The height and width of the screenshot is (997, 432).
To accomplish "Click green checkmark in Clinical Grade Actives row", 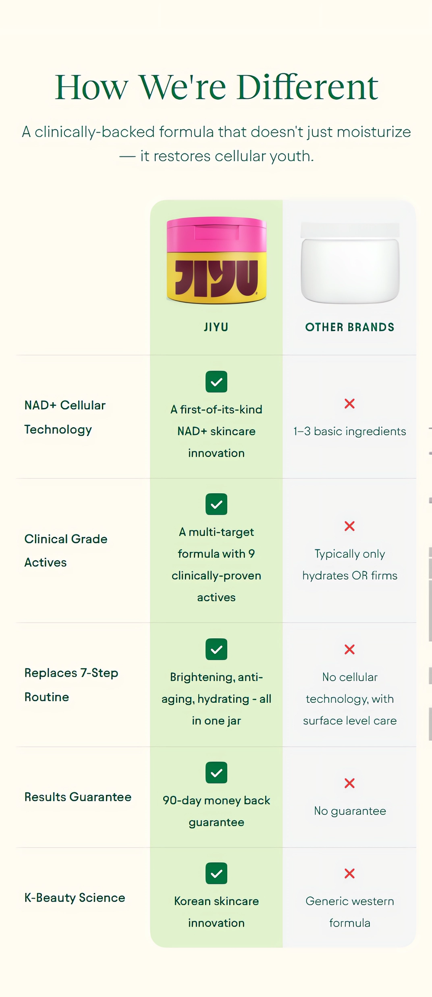I will pyautogui.click(x=216, y=504).
